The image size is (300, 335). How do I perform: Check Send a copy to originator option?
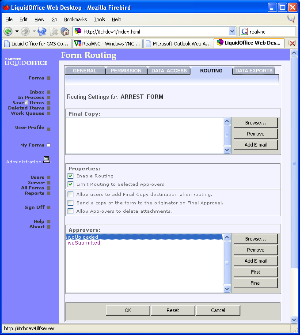point(71,203)
